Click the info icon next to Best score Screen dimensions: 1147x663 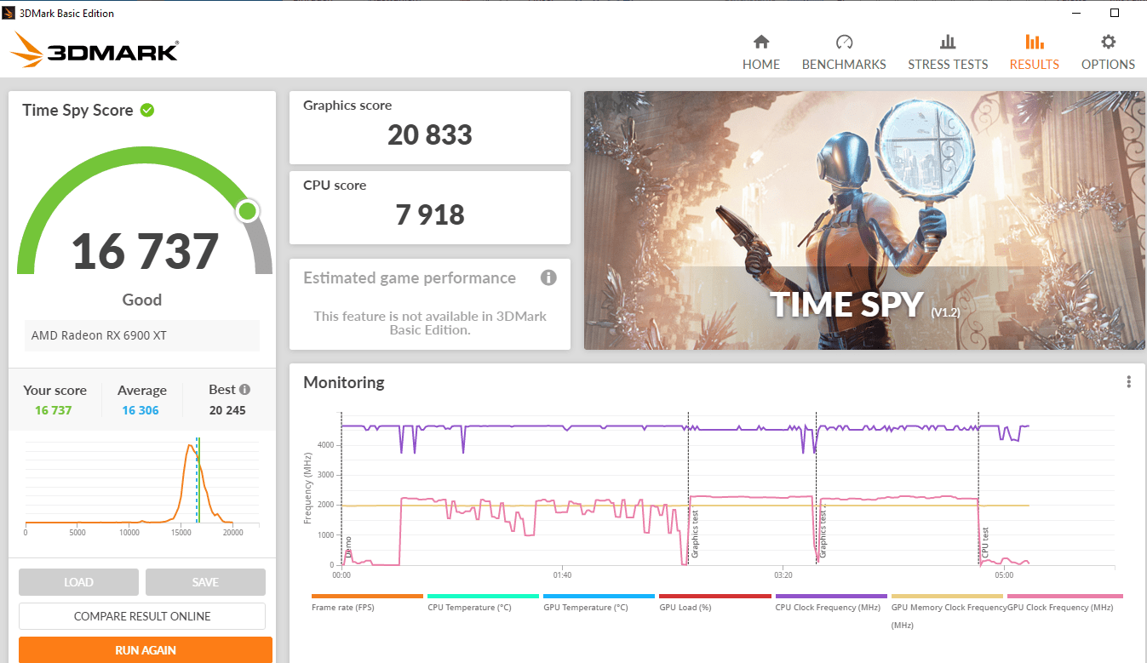click(245, 390)
